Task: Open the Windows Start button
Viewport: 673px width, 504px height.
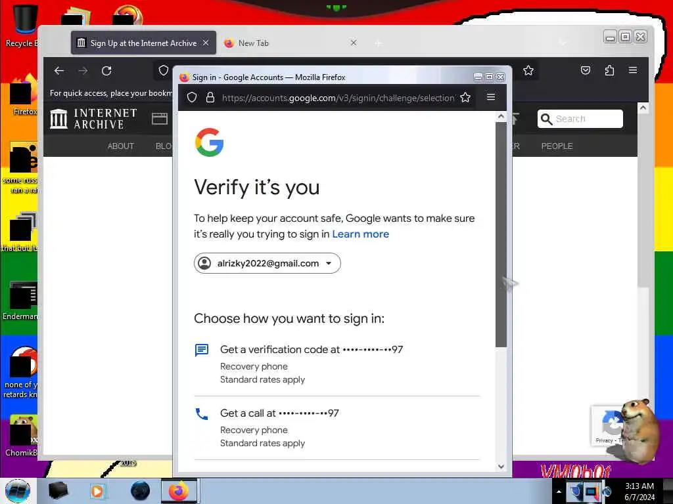Action: [18, 491]
